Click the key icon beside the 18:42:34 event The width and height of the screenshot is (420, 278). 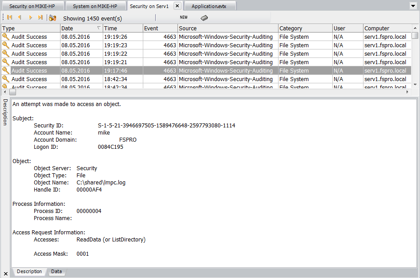(5, 79)
